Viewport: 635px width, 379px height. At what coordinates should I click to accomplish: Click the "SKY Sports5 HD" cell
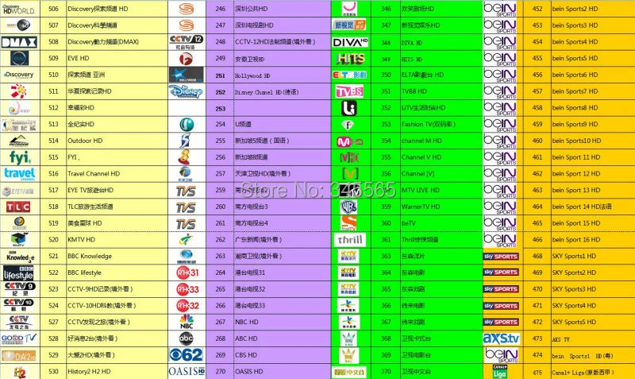(x=593, y=322)
